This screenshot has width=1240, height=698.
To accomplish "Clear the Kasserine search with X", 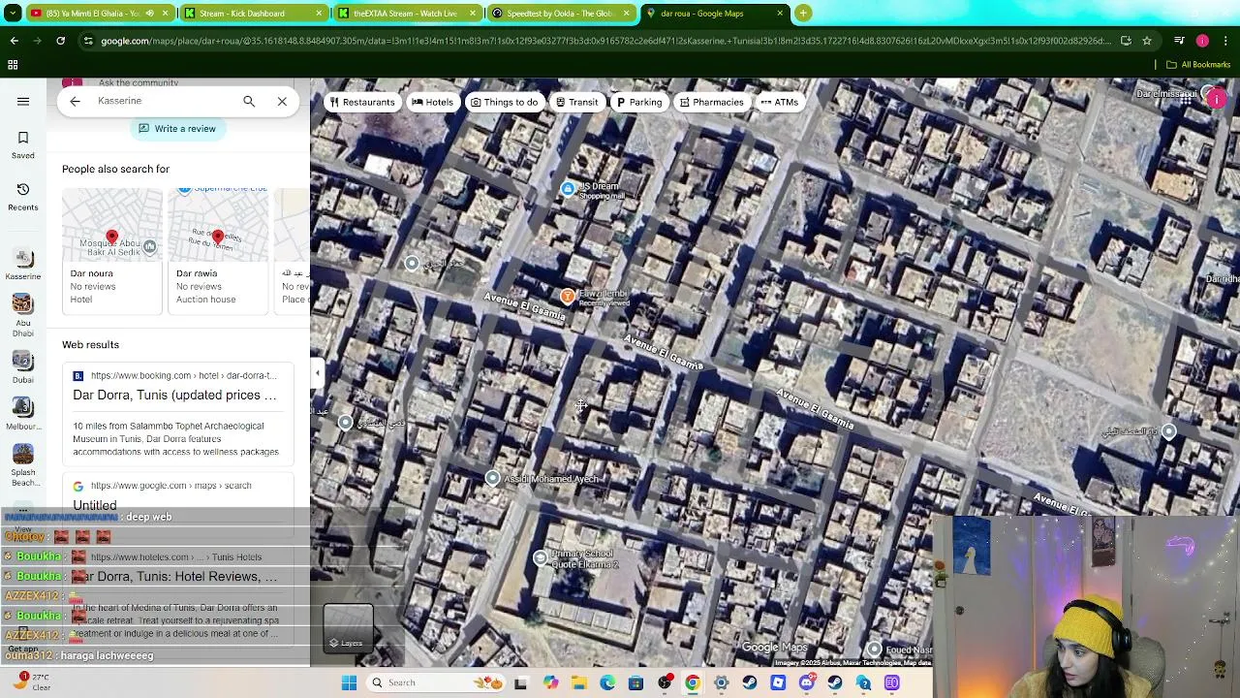I will pyautogui.click(x=282, y=101).
